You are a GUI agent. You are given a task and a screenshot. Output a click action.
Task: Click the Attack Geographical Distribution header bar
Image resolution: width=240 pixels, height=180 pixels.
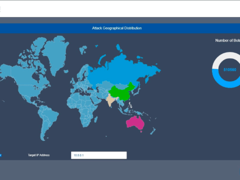click(x=120, y=28)
